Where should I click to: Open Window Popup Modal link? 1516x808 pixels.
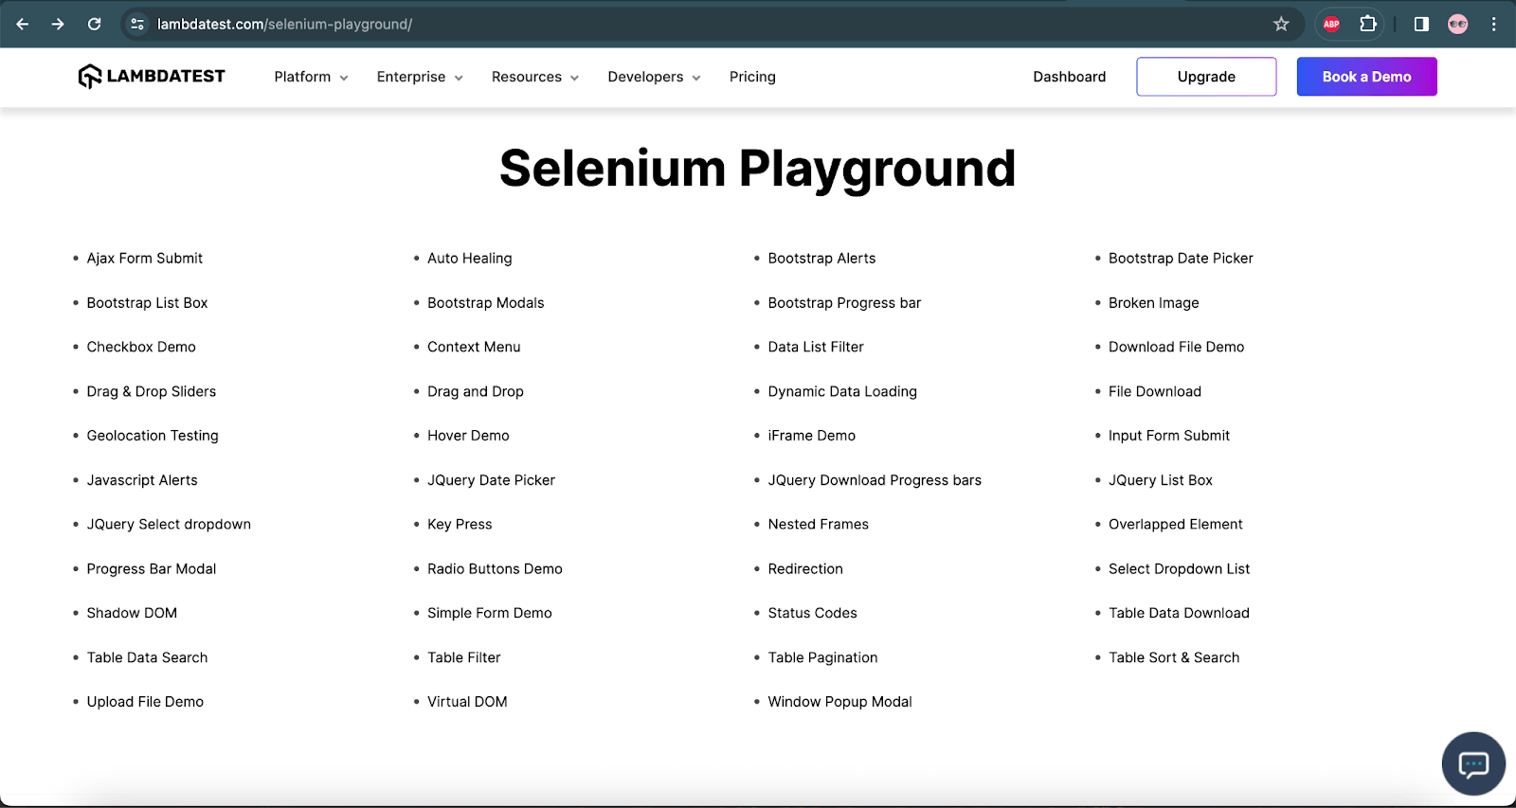click(x=839, y=702)
